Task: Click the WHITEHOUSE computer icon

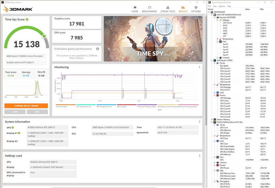Action: click(212, 12)
